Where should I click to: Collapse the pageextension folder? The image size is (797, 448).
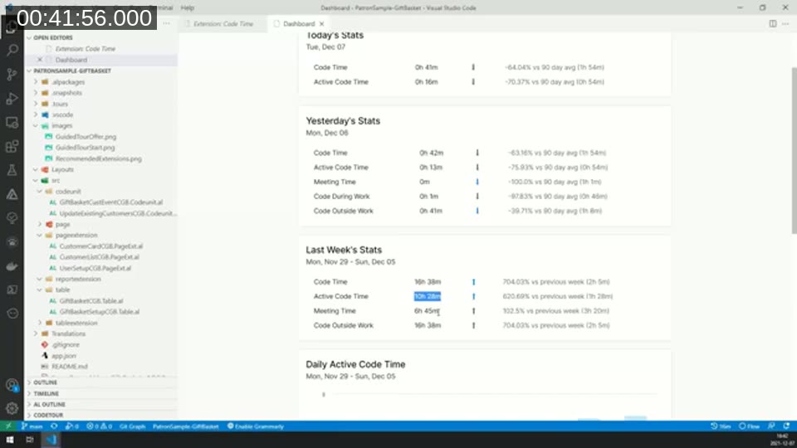(40, 235)
